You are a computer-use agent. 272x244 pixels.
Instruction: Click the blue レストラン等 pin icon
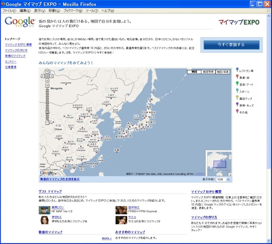237,70
